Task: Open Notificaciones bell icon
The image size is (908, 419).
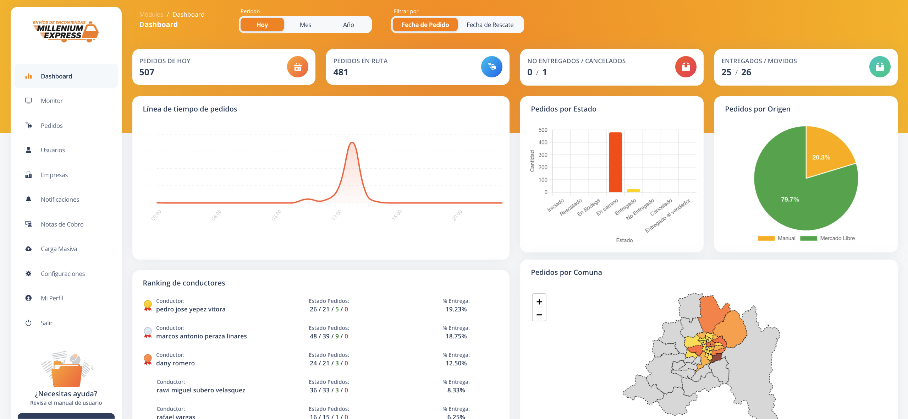Action: click(x=28, y=200)
